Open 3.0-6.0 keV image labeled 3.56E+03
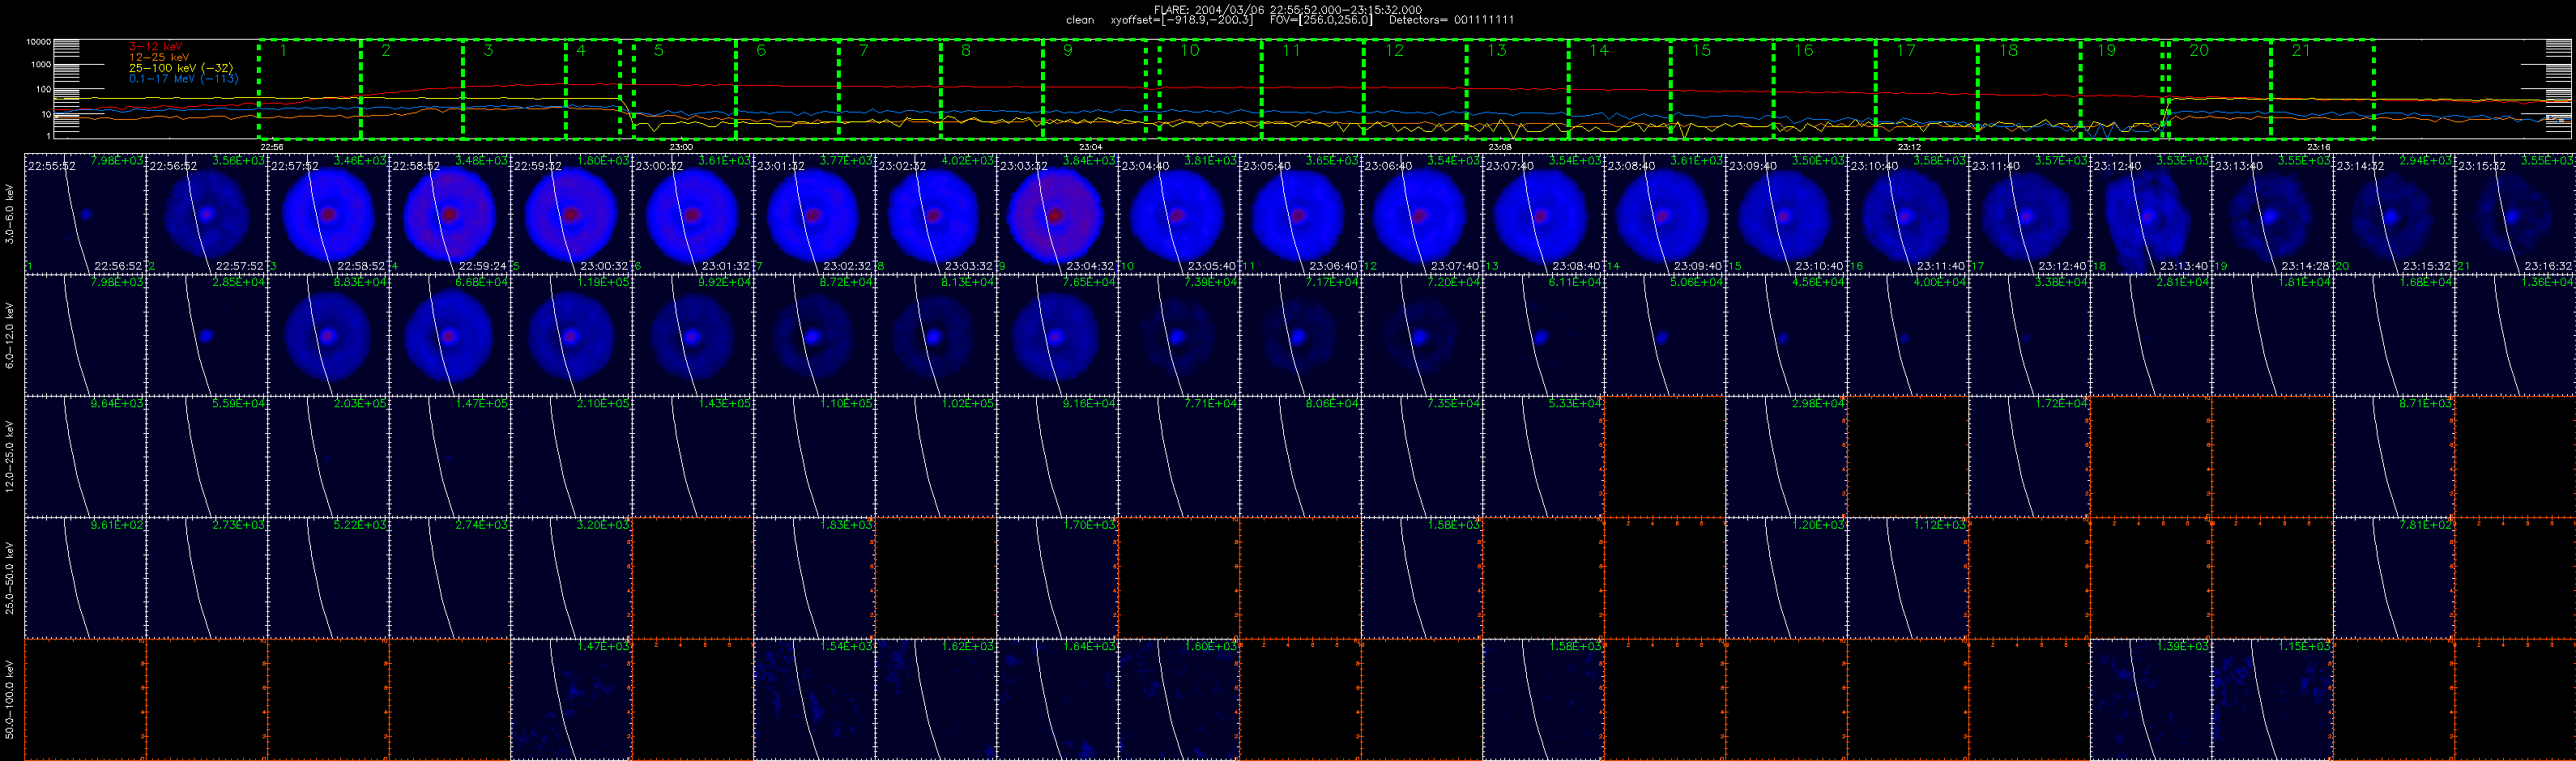Screen dimensions: 2576x761 [x=207, y=214]
